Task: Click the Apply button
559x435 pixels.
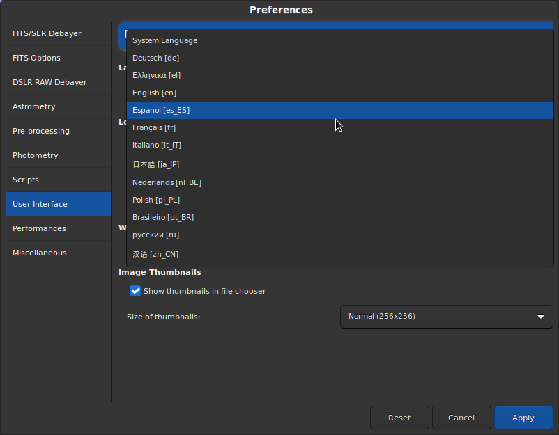Action: pos(523,418)
